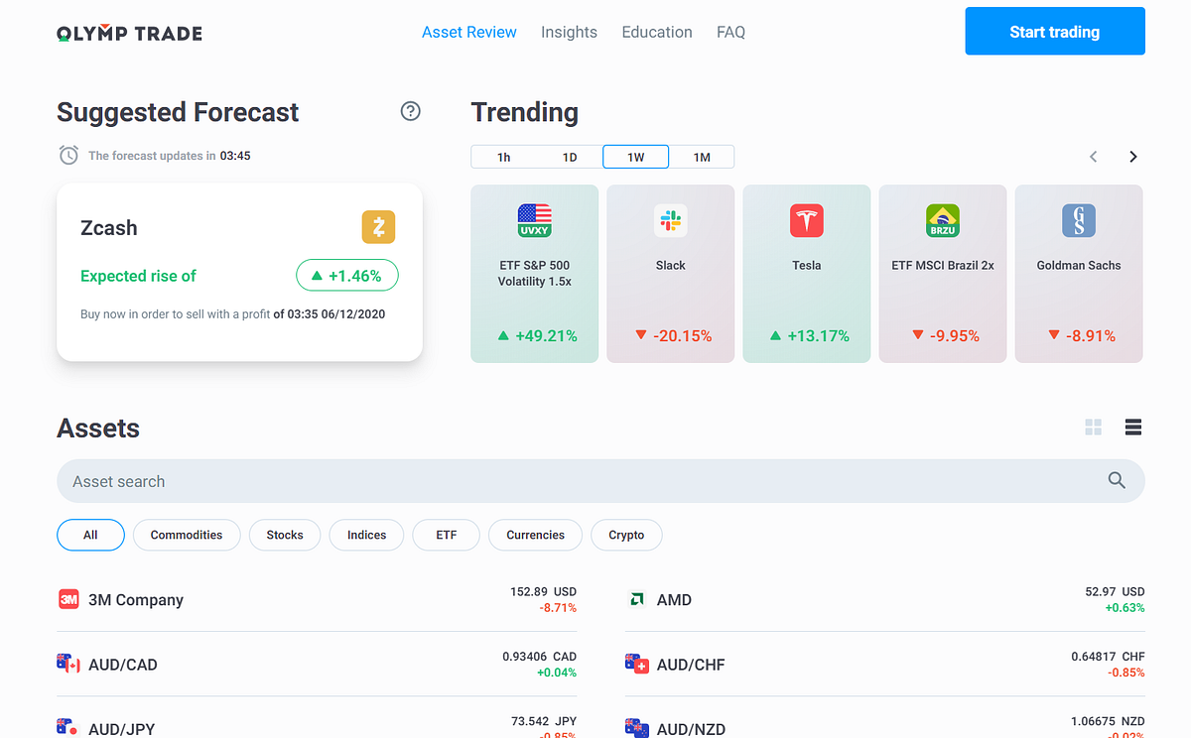This screenshot has height=738, width=1191.
Task: Switch assets to grid view
Action: pyautogui.click(x=1094, y=428)
